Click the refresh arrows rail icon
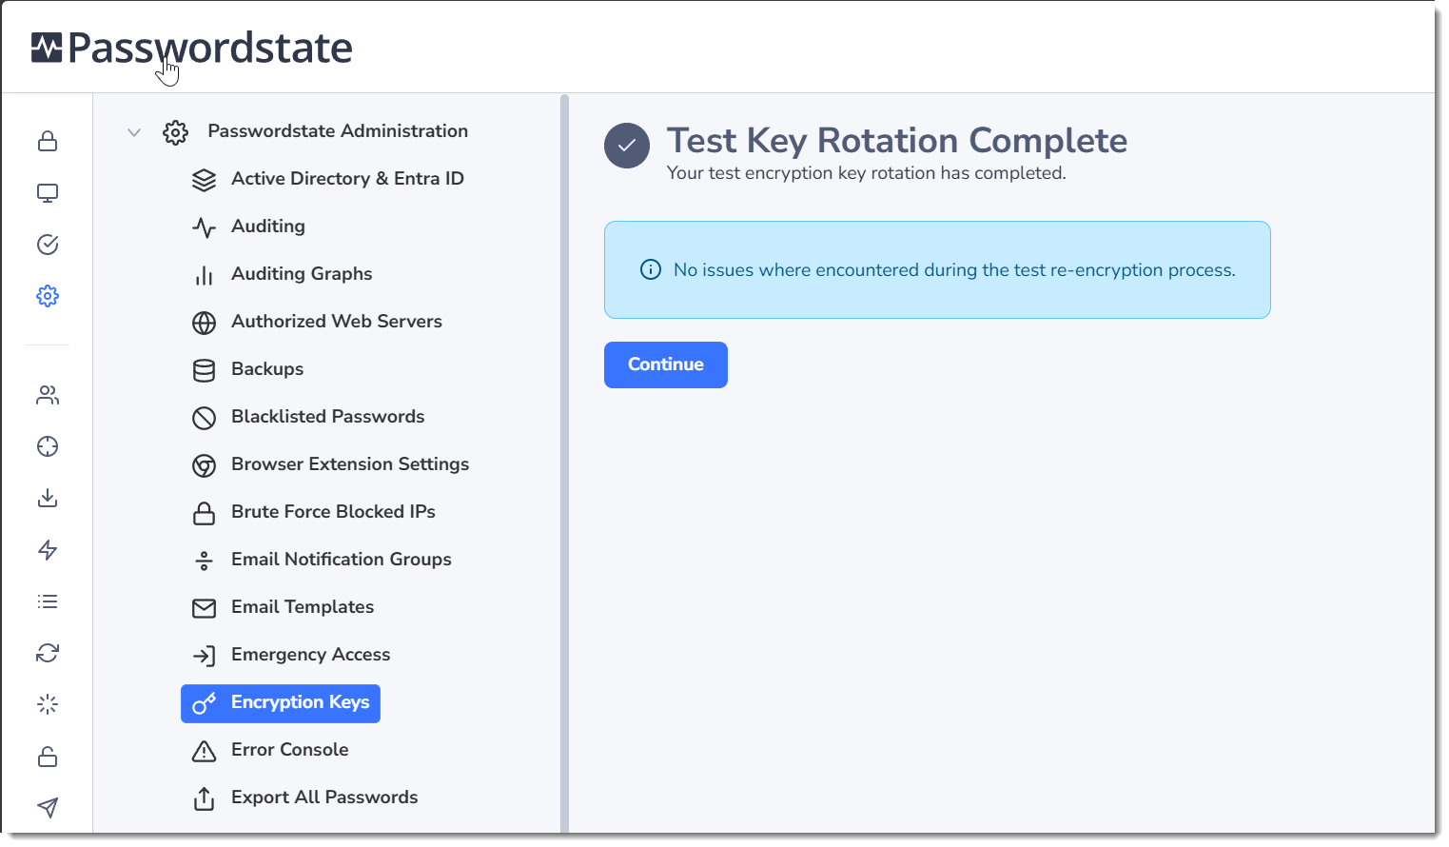 coord(48,653)
